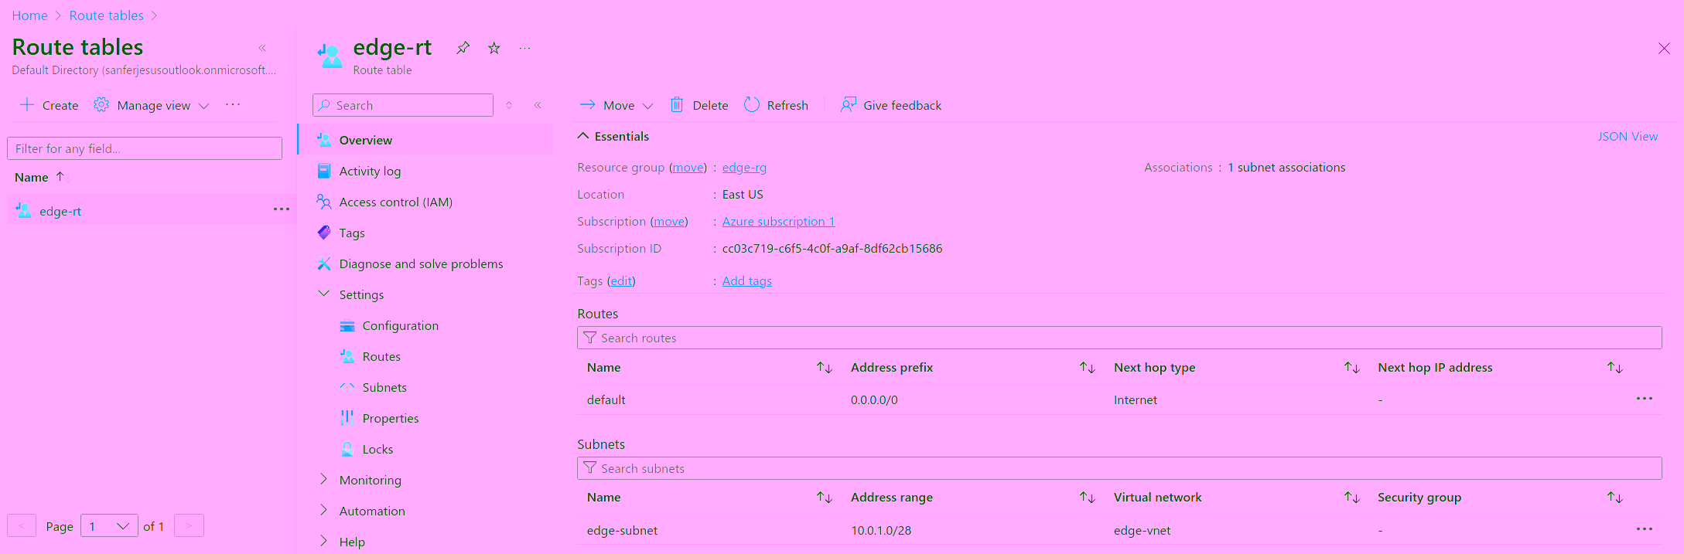1684x554 pixels.
Task: Click Give feedback
Action: [891, 105]
